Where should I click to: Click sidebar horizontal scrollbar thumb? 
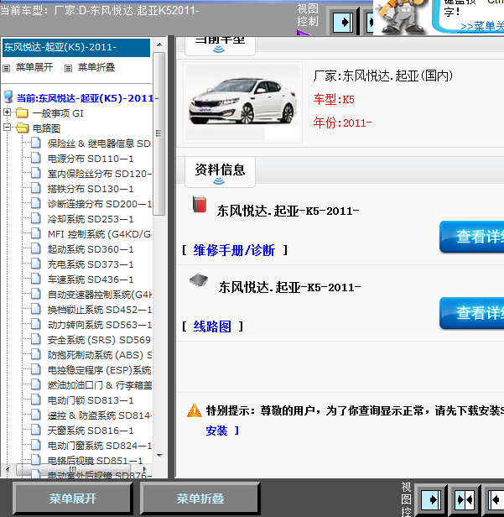(73, 469)
